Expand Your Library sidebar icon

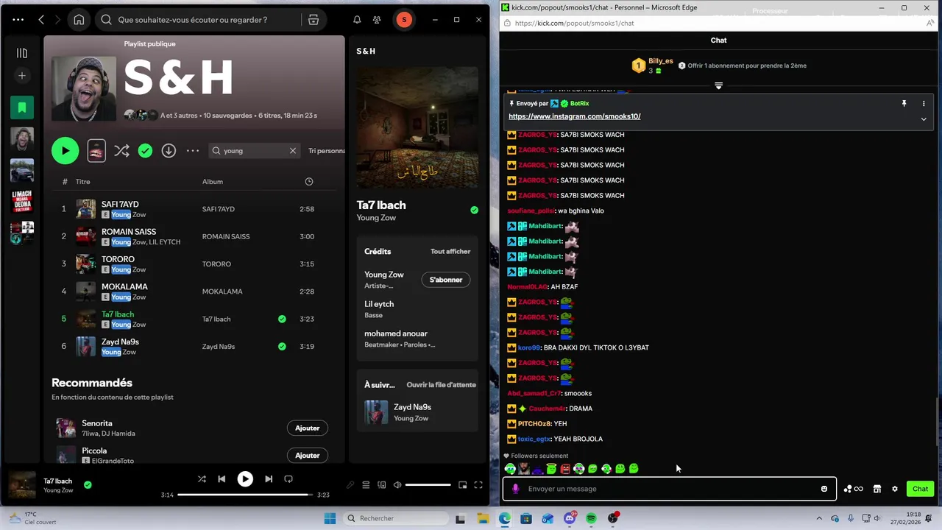coord(22,53)
